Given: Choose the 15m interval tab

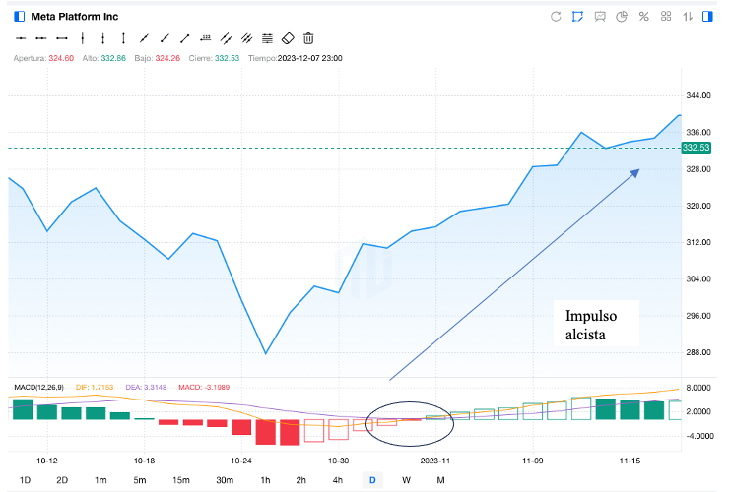Looking at the screenshot, I should coord(180,480).
